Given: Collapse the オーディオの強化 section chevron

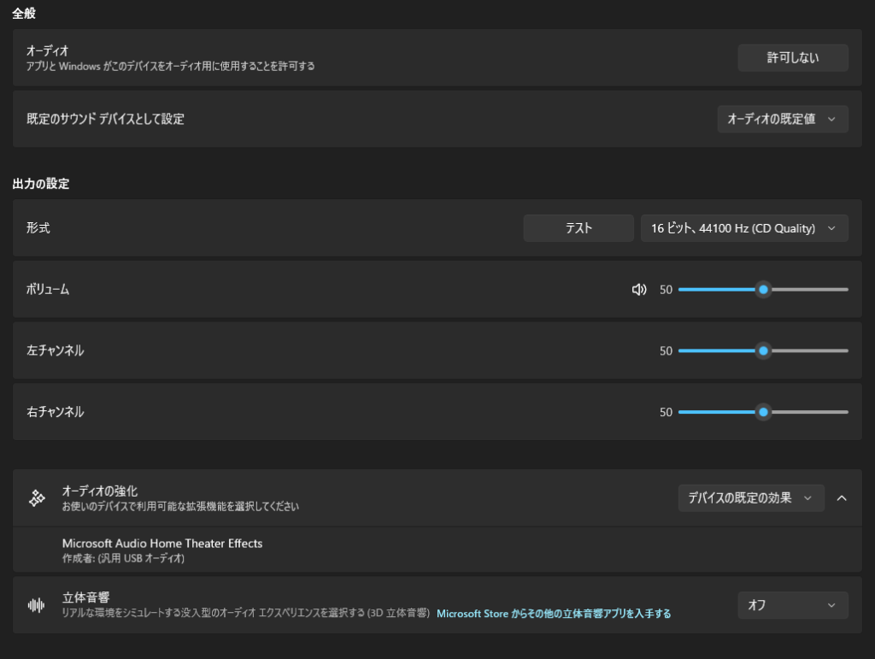Looking at the screenshot, I should 842,497.
